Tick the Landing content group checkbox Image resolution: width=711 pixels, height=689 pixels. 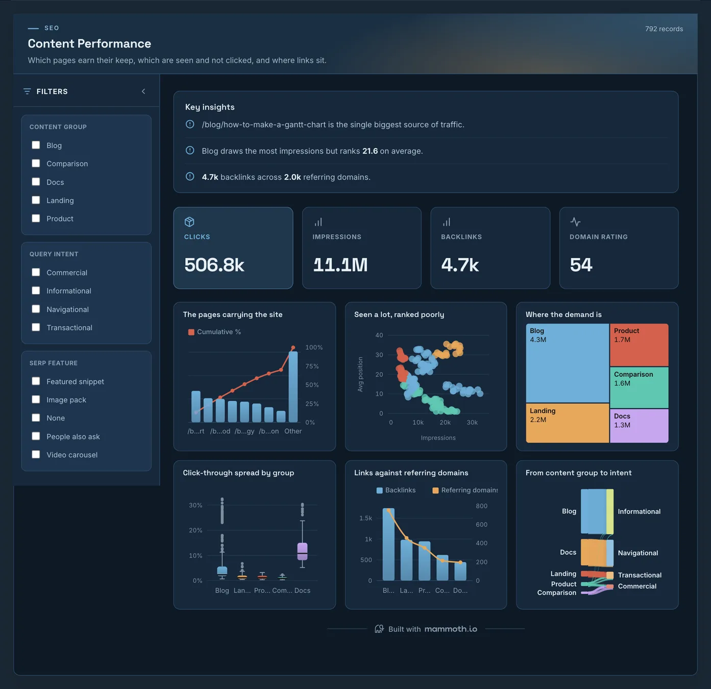pyautogui.click(x=36, y=200)
